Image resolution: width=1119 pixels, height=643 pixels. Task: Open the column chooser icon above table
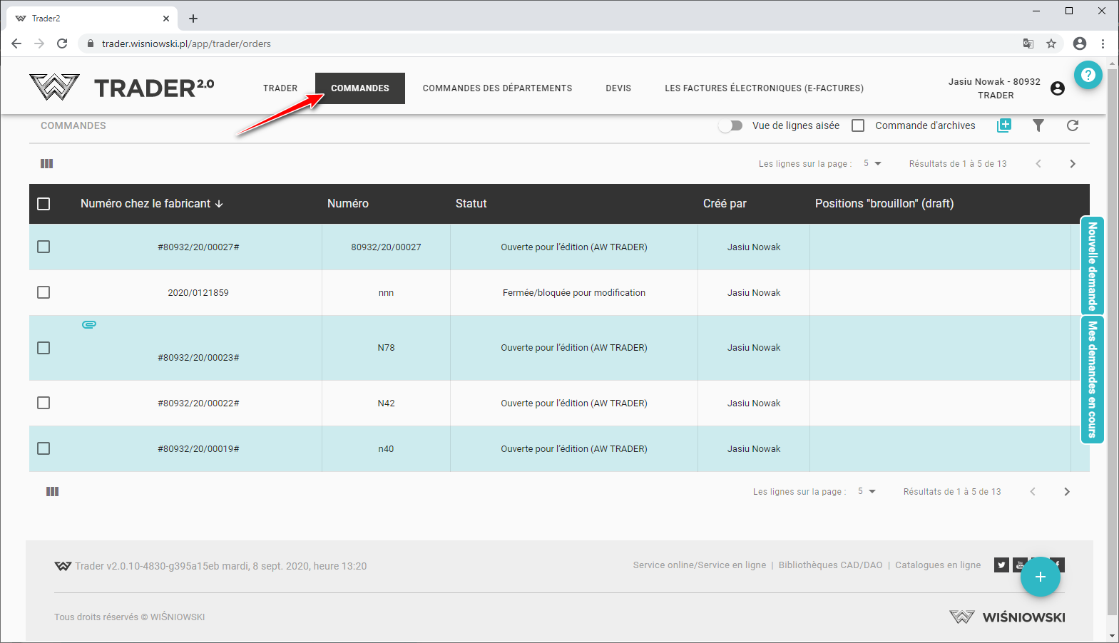pyautogui.click(x=47, y=164)
